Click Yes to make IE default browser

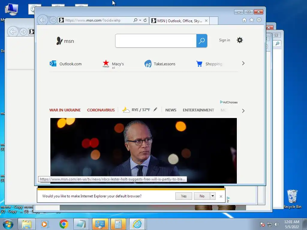tap(184, 196)
